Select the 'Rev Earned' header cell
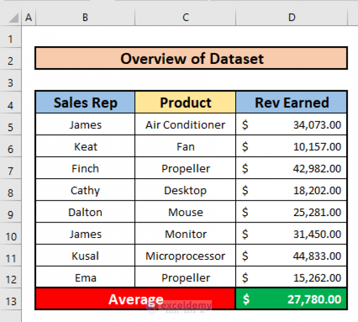 coord(291,102)
